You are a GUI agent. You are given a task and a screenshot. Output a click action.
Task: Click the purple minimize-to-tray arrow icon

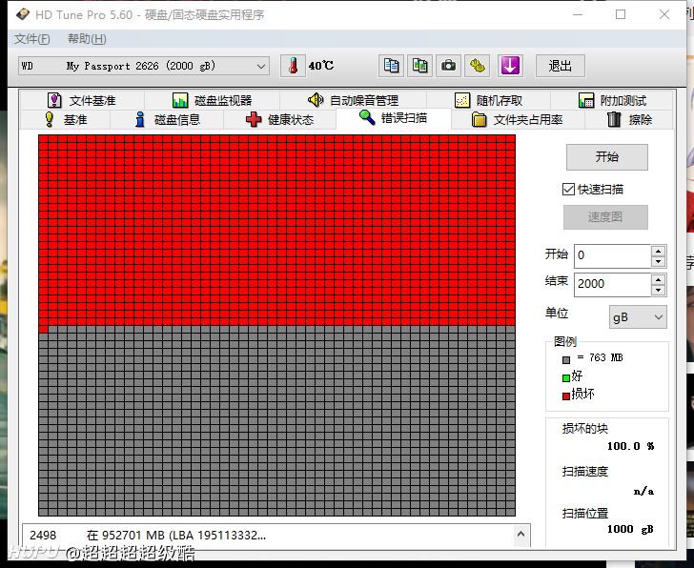point(510,66)
